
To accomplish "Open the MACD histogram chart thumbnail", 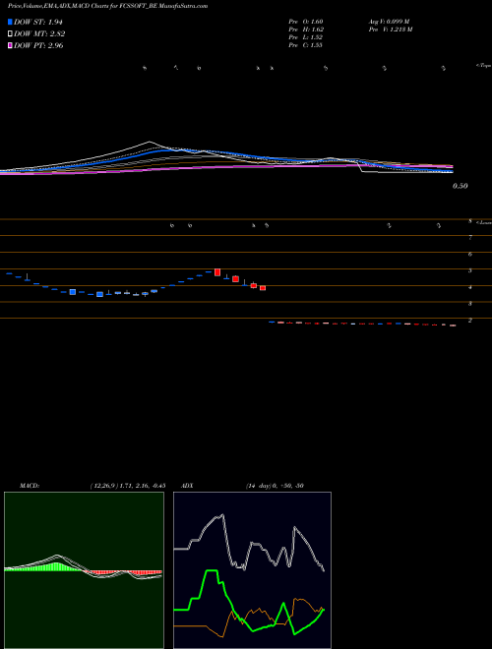I will 84,570.
